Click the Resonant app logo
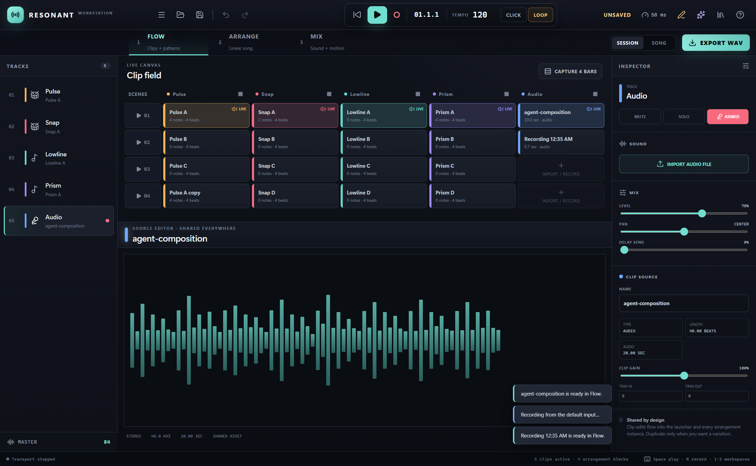Viewport: 756px width, 466px height. pyautogui.click(x=15, y=15)
